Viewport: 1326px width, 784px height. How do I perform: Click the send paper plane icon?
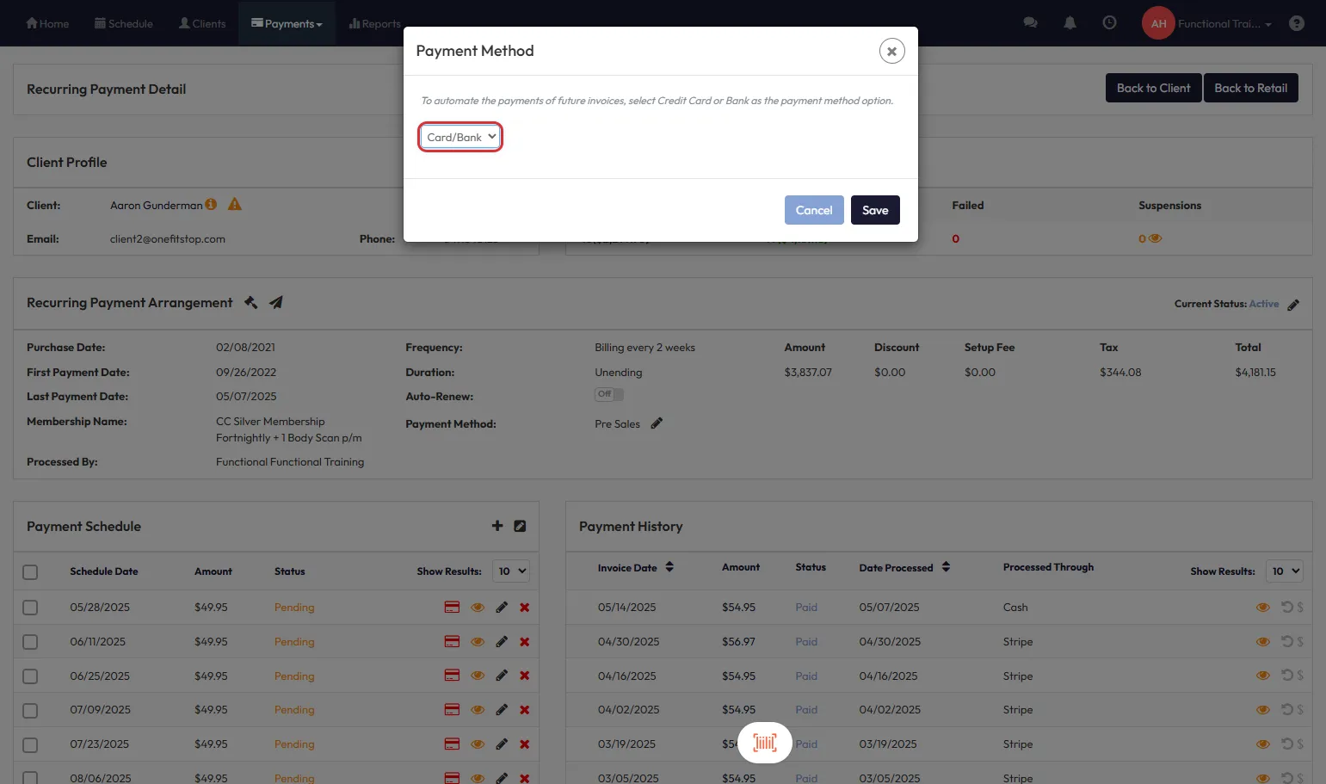(x=275, y=303)
